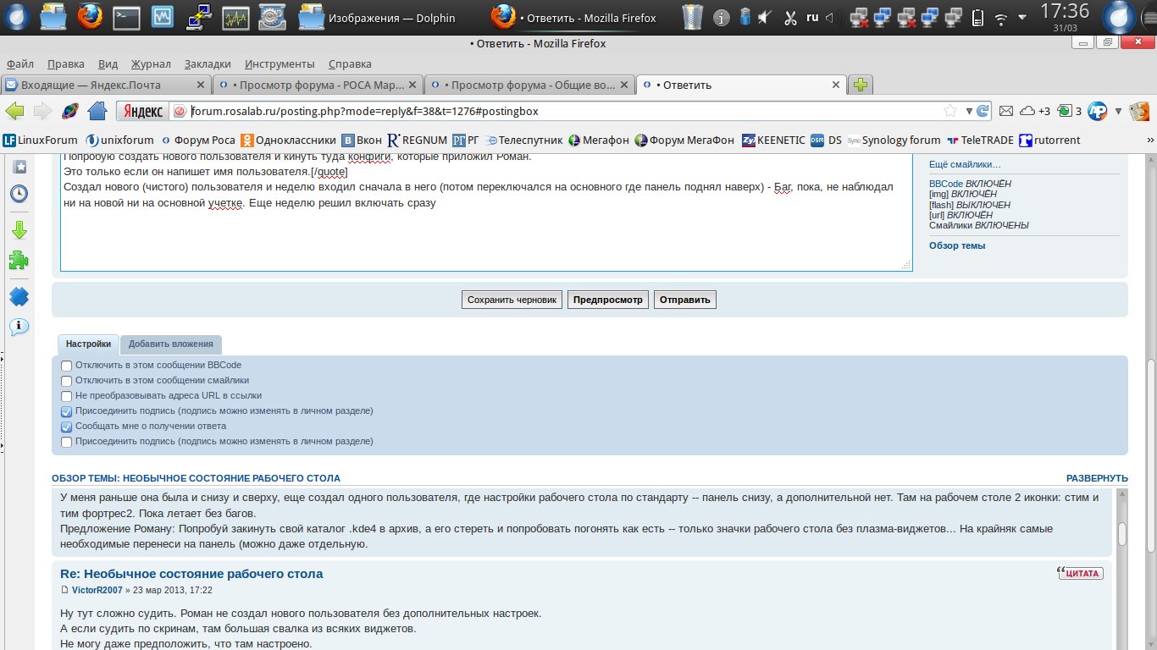Open the URL bar history dropdown arrow
The image size is (1157, 650).
[x=968, y=111]
